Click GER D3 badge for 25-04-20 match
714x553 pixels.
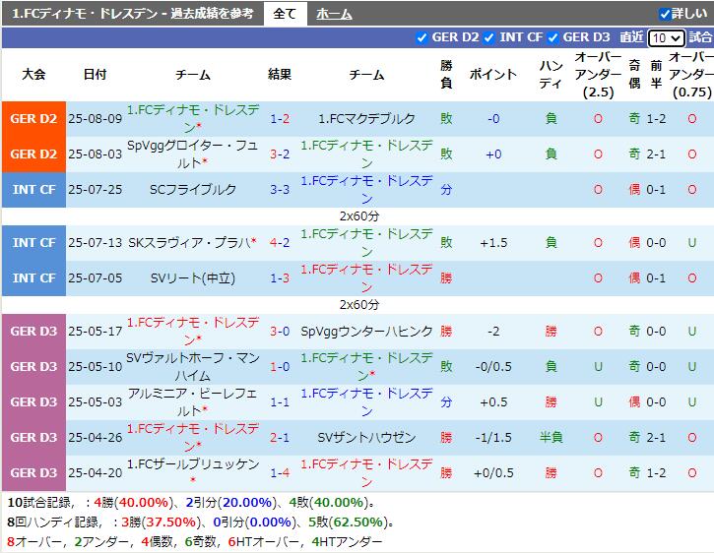point(33,473)
